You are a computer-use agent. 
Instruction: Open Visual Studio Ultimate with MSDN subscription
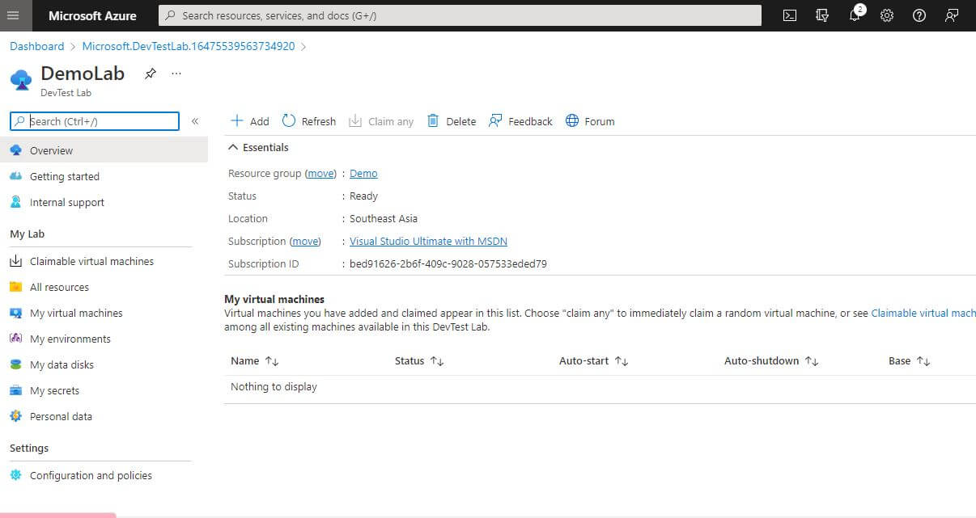[428, 242]
